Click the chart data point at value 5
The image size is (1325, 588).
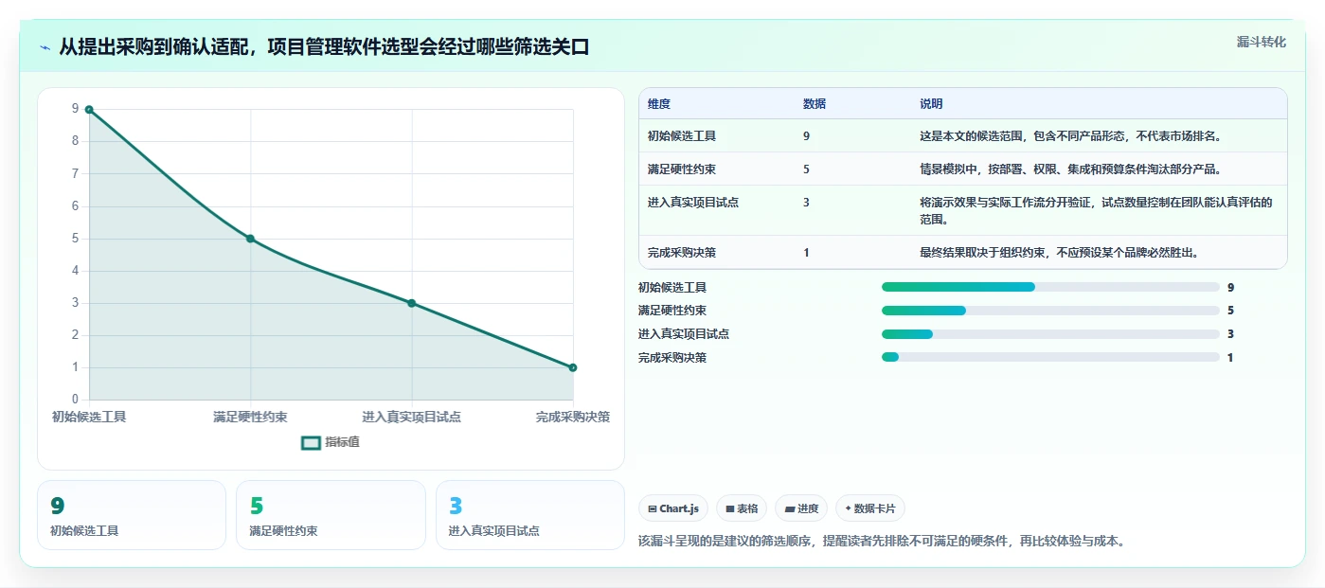coord(250,239)
